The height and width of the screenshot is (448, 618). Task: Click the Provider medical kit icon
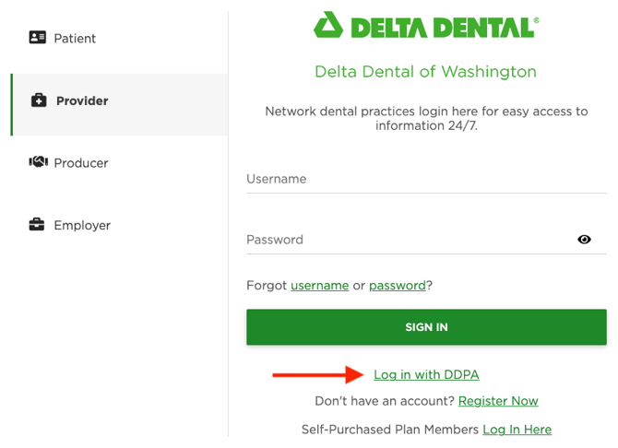coord(39,100)
